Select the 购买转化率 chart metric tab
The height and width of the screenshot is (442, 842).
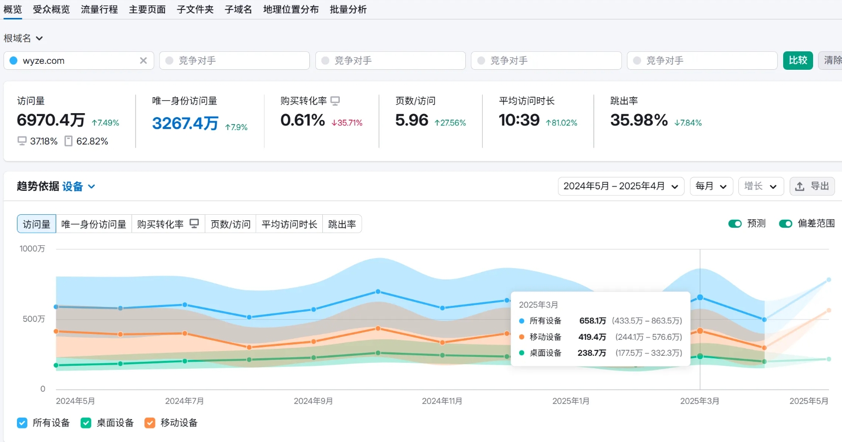tap(168, 224)
